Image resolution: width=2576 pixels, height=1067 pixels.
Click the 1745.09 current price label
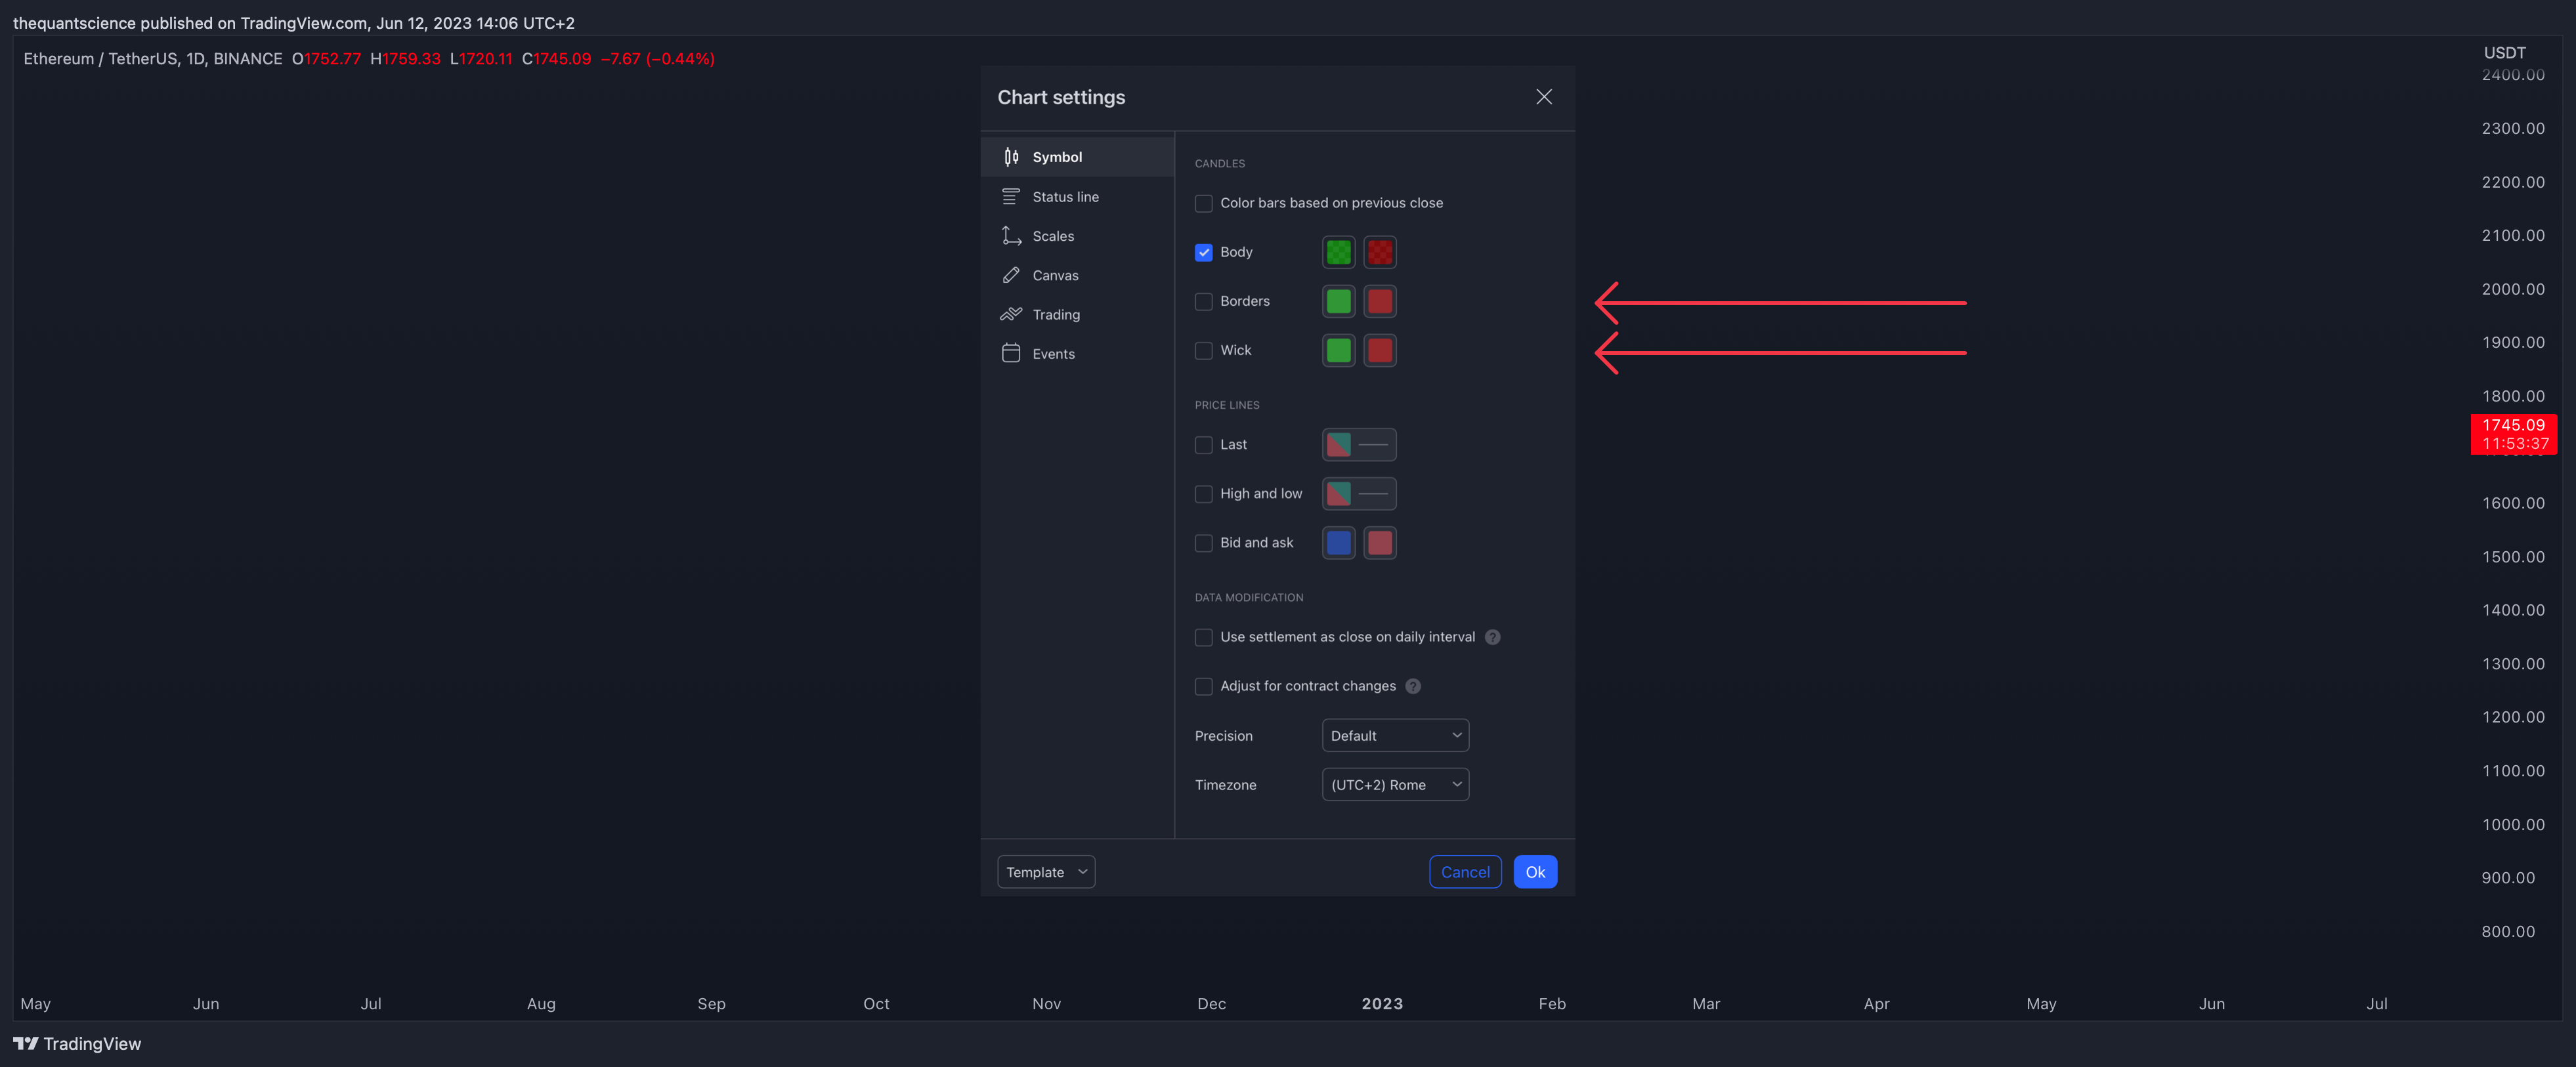[x=2513, y=434]
